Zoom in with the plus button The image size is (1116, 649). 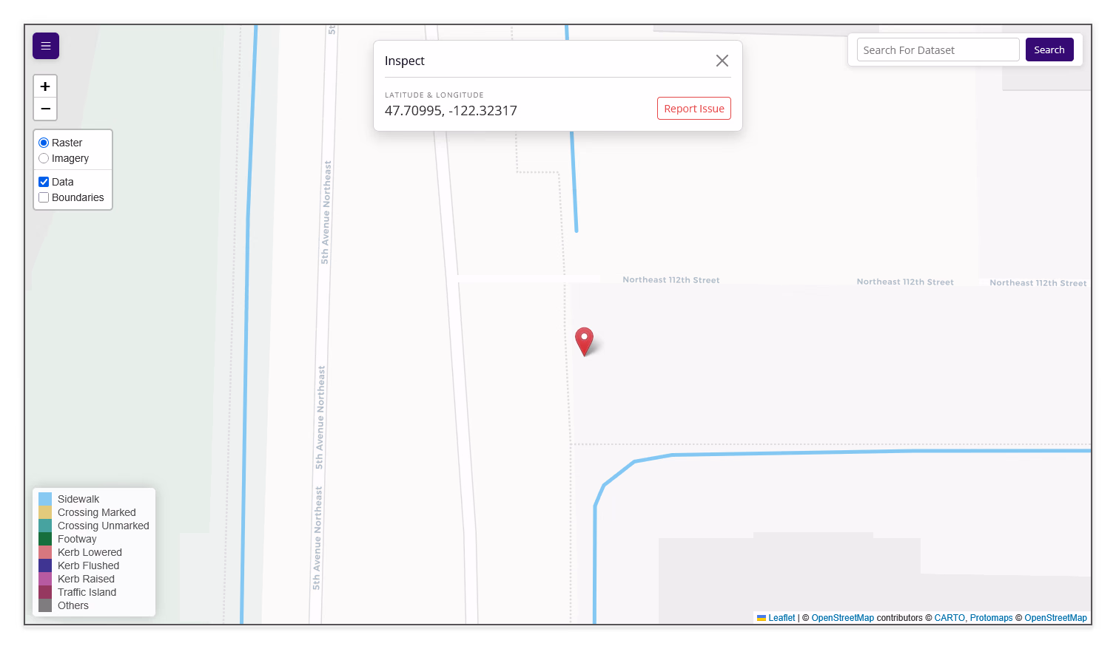(x=45, y=86)
